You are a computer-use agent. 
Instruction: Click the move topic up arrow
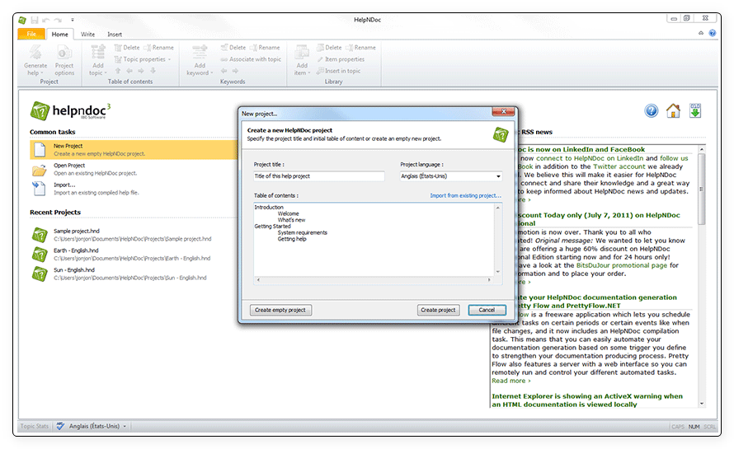coord(118,71)
